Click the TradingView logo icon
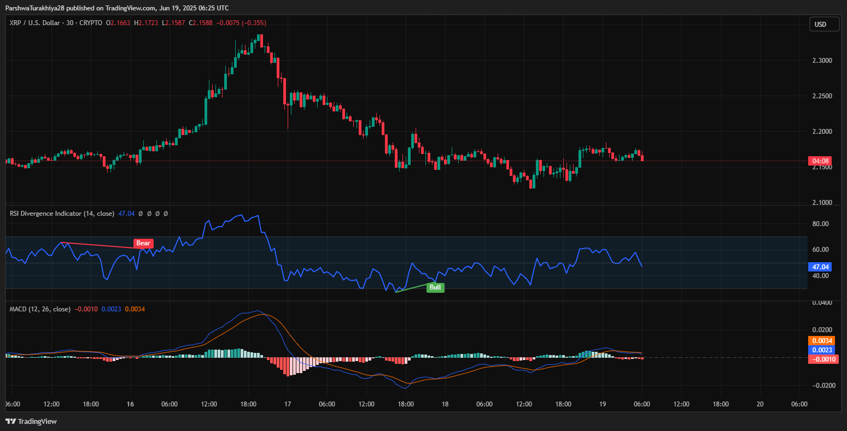The height and width of the screenshot is (431, 847). pos(10,421)
